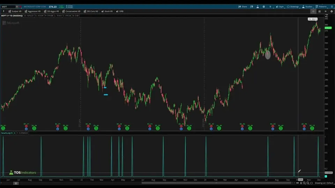The height and width of the screenshot is (188, 335).
Task: Click the zoom out magnifier icon
Action: [x=308, y=183]
